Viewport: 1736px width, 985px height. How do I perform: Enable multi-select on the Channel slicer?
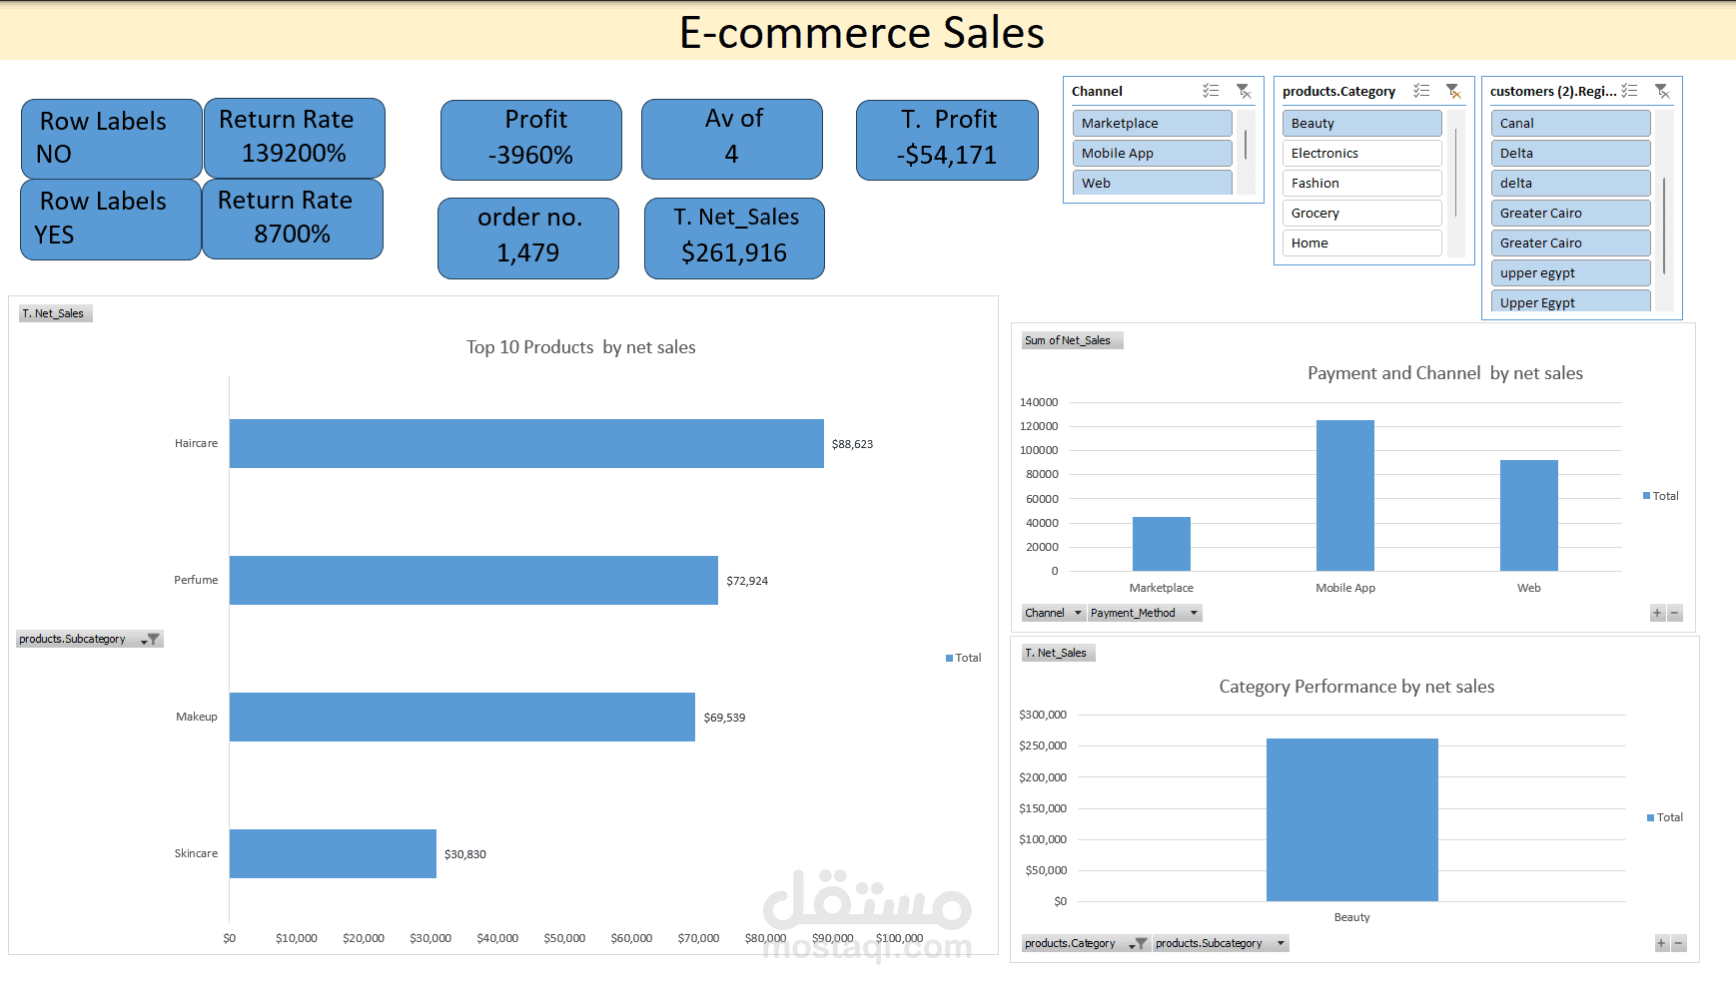pos(1212,91)
